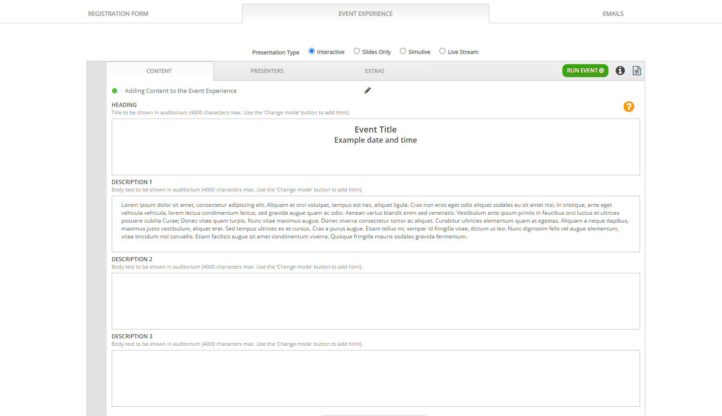
Task: Open the info circle icon
Action: [620, 71]
